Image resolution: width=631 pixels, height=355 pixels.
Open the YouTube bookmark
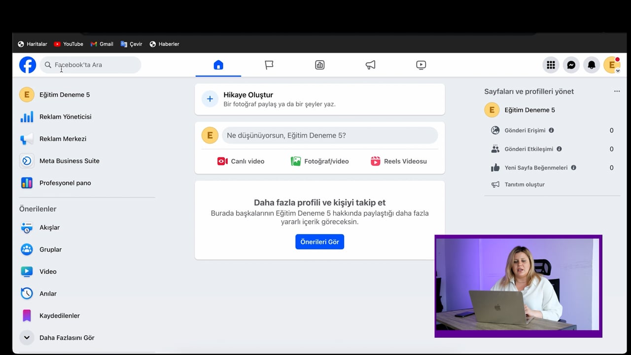pyautogui.click(x=69, y=44)
